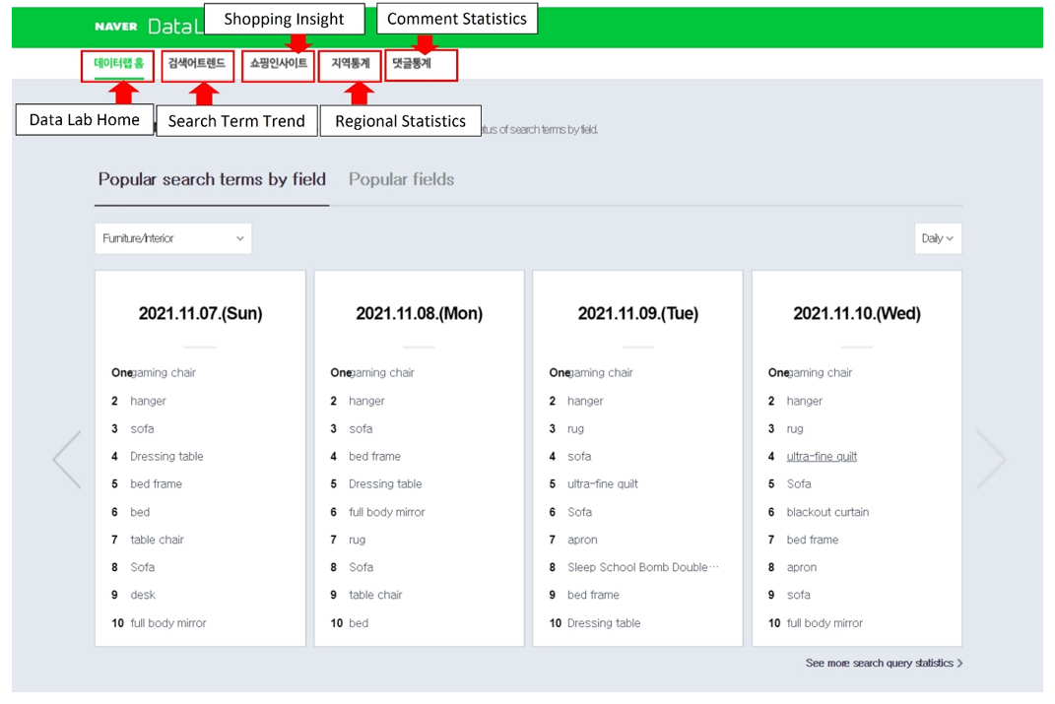The height and width of the screenshot is (704, 1055).
Task: Click 'full body mirror' ranked 10 on Wednesday
Action: (824, 623)
